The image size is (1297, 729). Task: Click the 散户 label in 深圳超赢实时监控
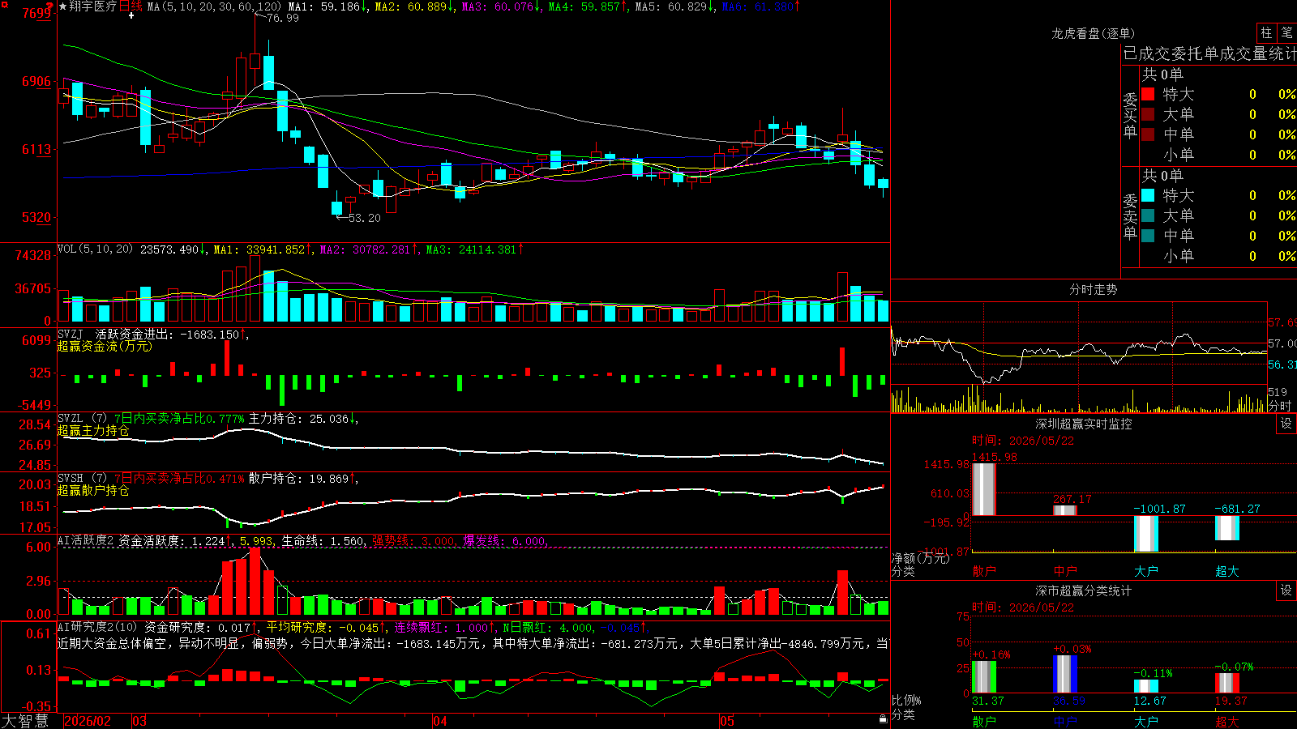(x=984, y=571)
